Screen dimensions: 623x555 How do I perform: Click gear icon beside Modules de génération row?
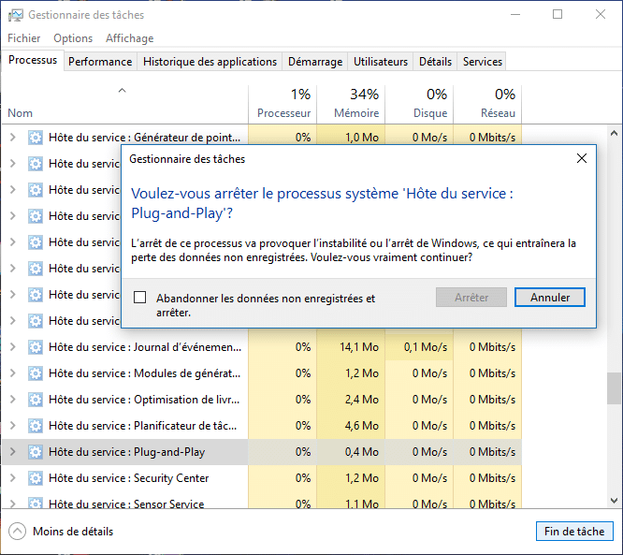pyautogui.click(x=36, y=373)
